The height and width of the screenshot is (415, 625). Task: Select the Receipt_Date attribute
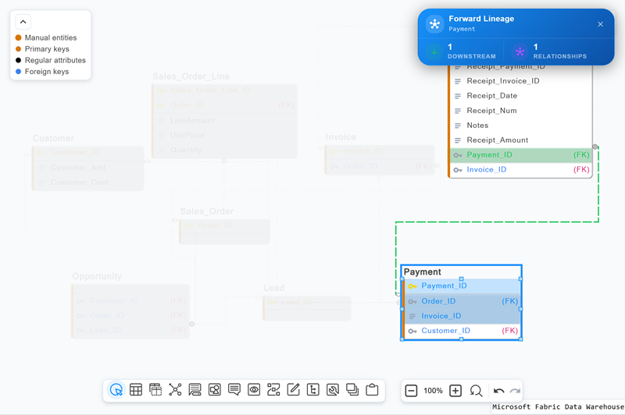pos(520,96)
